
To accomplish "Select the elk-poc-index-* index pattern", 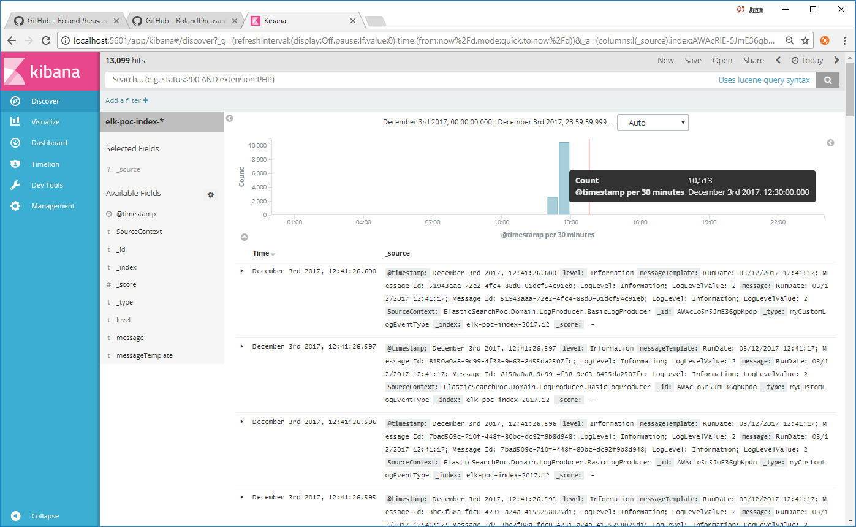I will [x=162, y=121].
